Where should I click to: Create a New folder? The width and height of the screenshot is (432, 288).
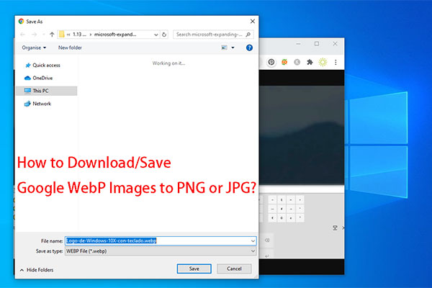point(70,48)
